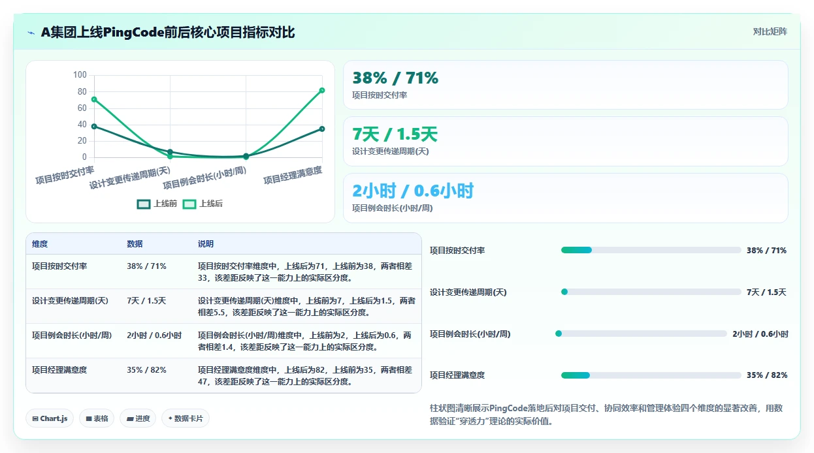The image size is (814, 453).
Task: Select the 2小时 / 0.6小时 data card
Action: 566,198
